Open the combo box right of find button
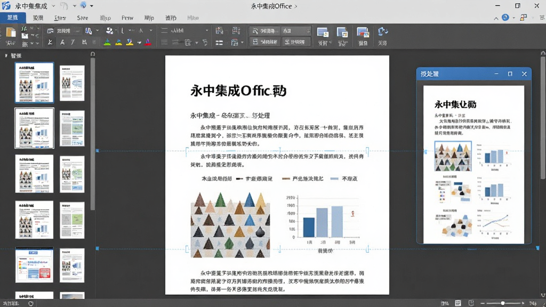This screenshot has height=307, width=546. point(295,31)
